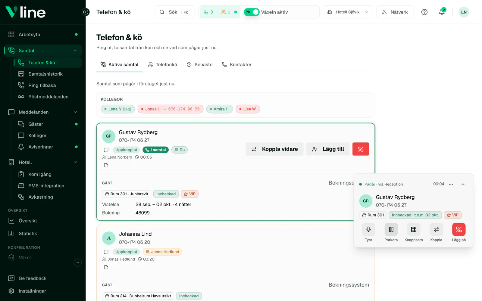The image size is (482, 301).
Task: Collapse the Meddelanden sidebar group
Action: 75,112
